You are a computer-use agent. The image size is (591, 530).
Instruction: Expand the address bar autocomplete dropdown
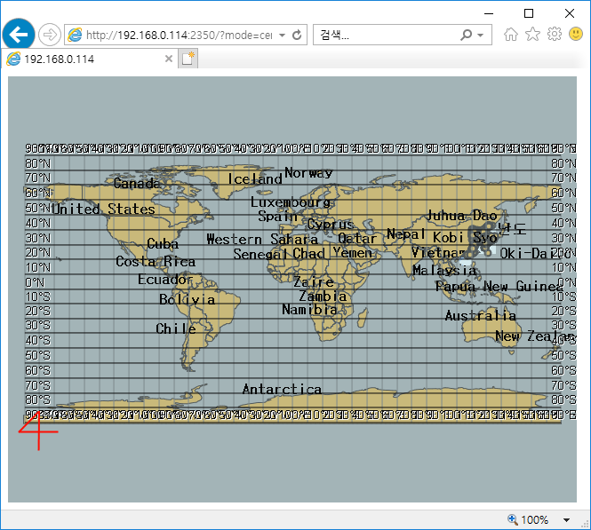pos(282,35)
